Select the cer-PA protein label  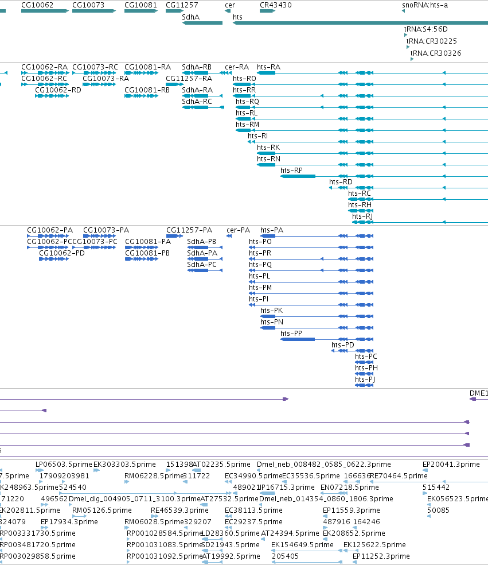pos(238,230)
